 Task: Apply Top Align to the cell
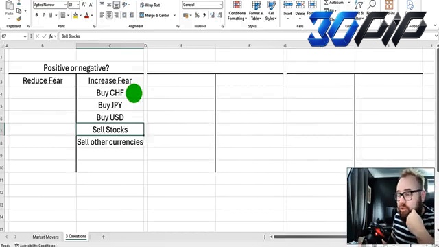click(x=102, y=5)
